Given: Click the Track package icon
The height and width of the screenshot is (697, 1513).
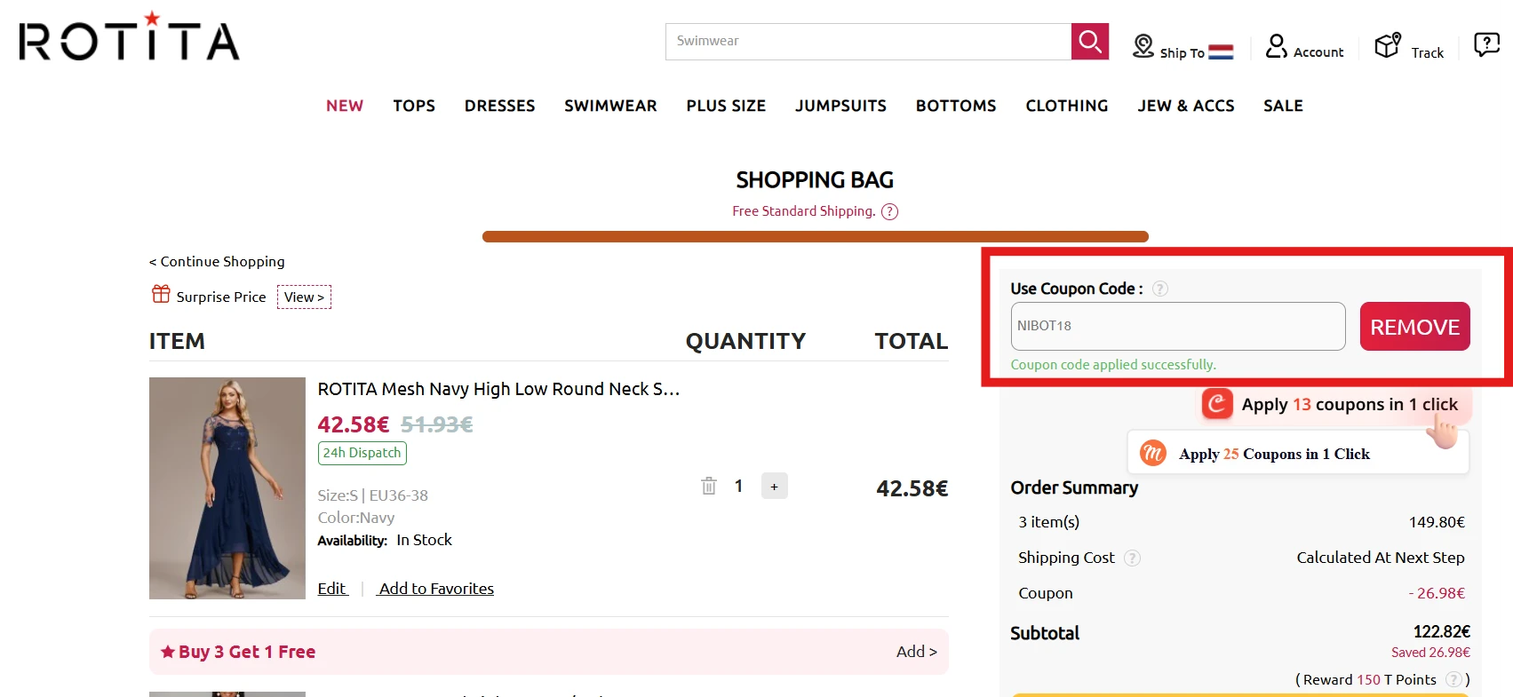Looking at the screenshot, I should tap(1388, 45).
